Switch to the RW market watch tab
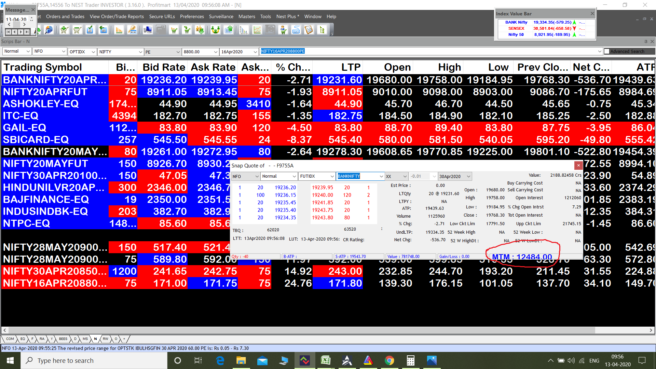Screen dimensions: 656x369 tap(105, 339)
